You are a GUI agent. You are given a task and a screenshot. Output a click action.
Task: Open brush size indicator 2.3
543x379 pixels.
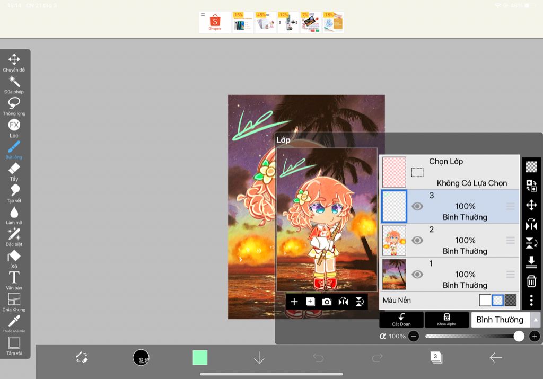click(x=141, y=357)
